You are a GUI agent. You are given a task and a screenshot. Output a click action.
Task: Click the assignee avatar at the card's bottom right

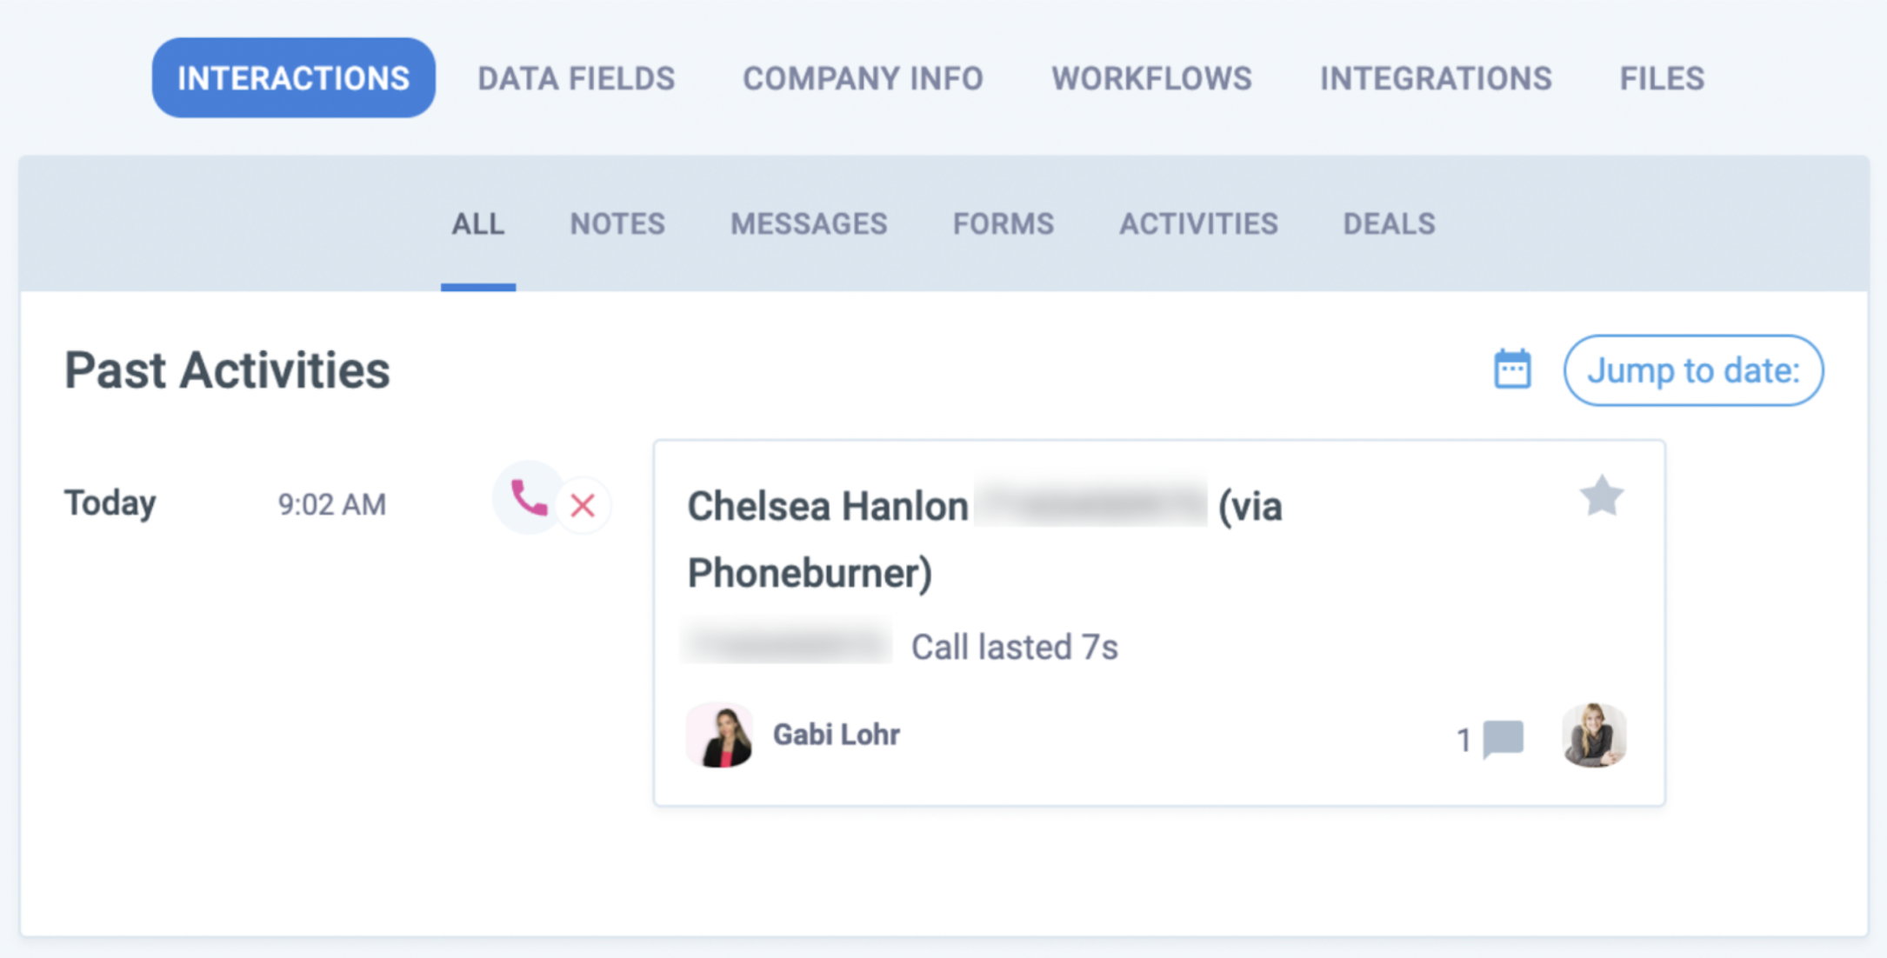pos(1594,735)
